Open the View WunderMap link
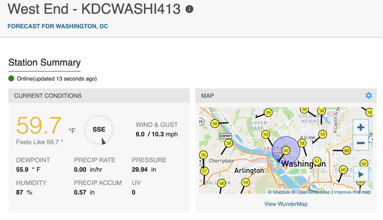The width and height of the screenshot is (383, 220). [286, 204]
